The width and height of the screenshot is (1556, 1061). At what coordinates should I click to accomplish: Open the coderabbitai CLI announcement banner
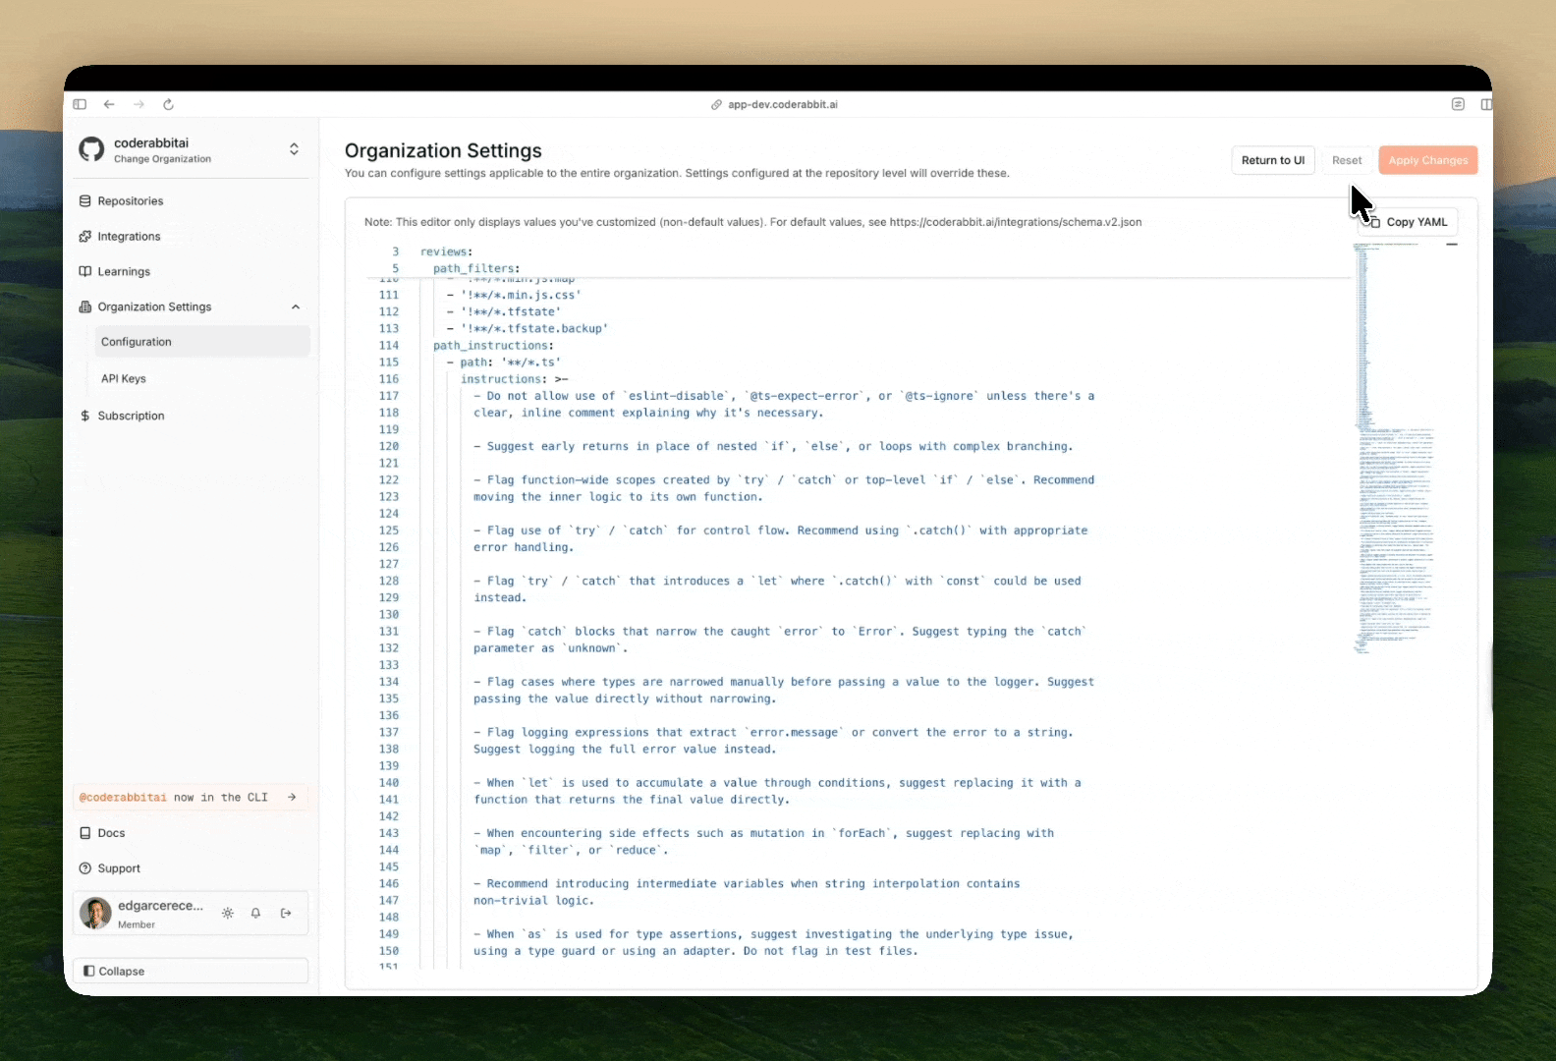click(x=191, y=798)
